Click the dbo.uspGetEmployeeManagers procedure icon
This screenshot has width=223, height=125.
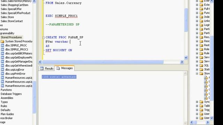pyautogui.click(x=2, y=58)
